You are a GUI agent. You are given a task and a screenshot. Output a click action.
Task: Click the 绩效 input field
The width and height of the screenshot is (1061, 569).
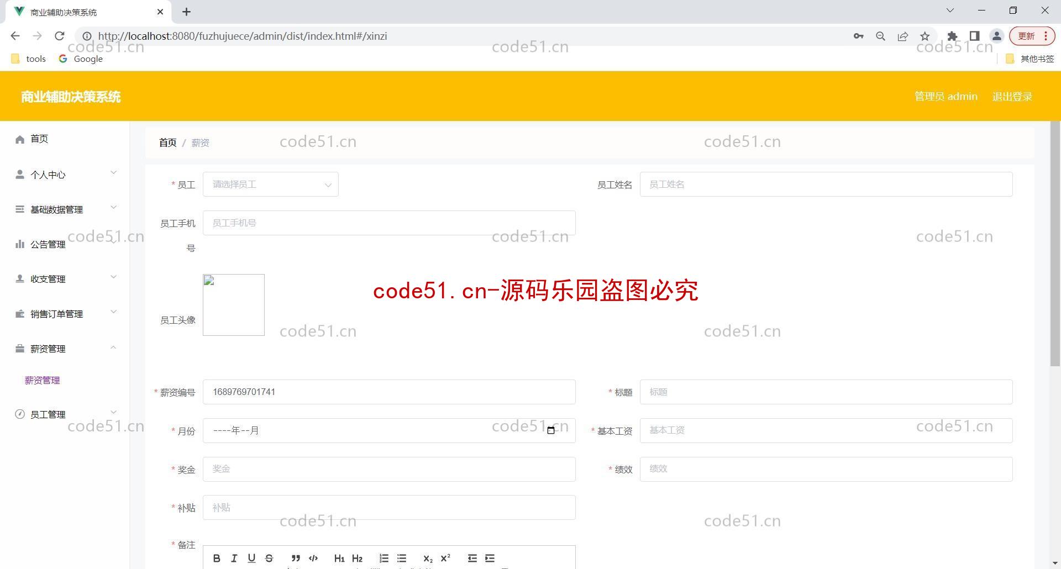(826, 469)
